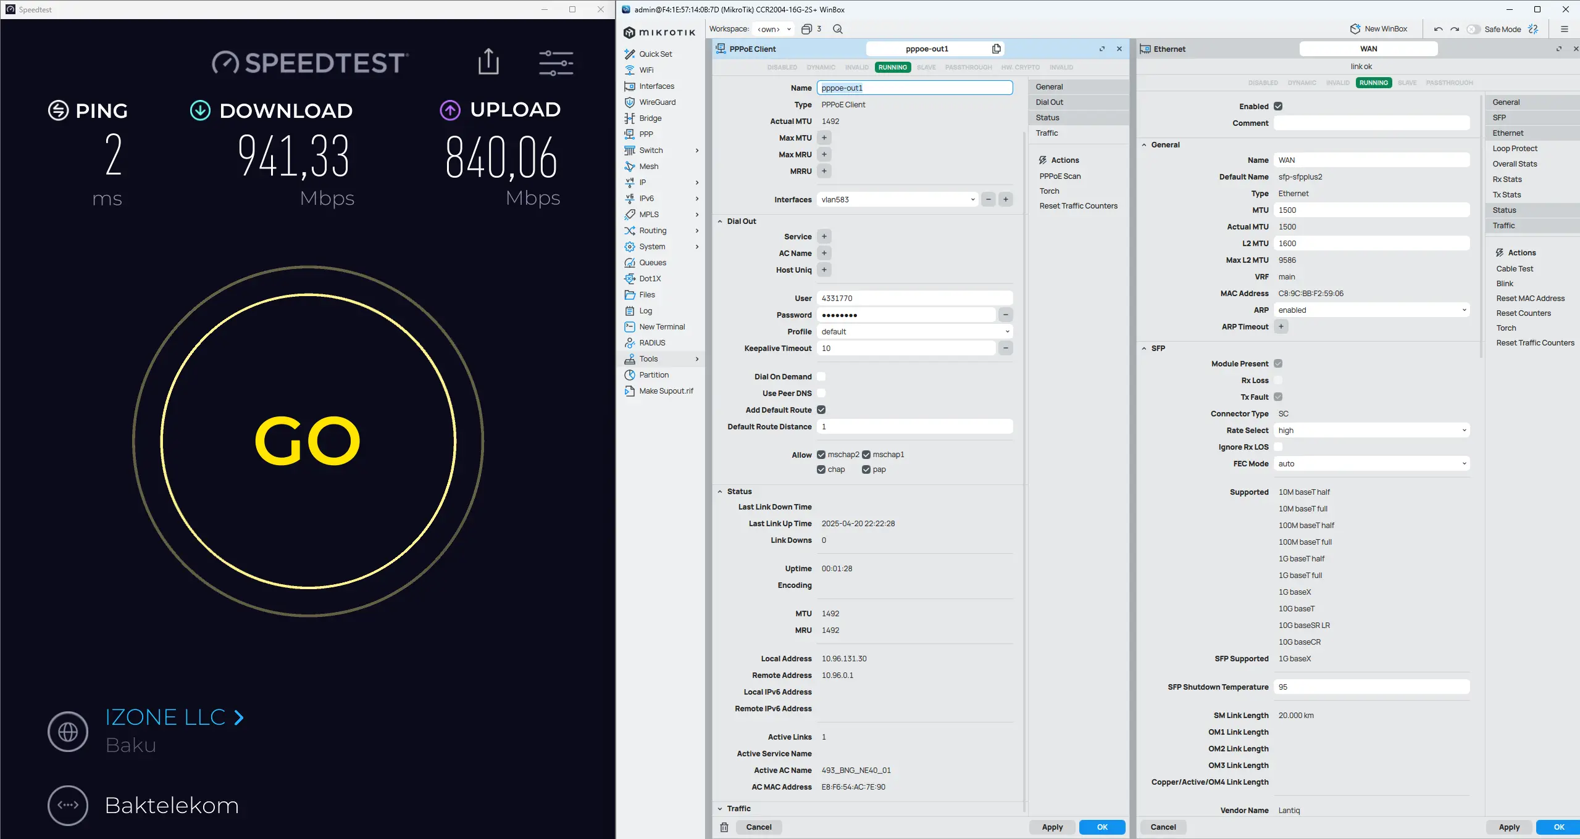The width and height of the screenshot is (1580, 839).
Task: Select Overall Stats tab
Action: click(1532, 163)
